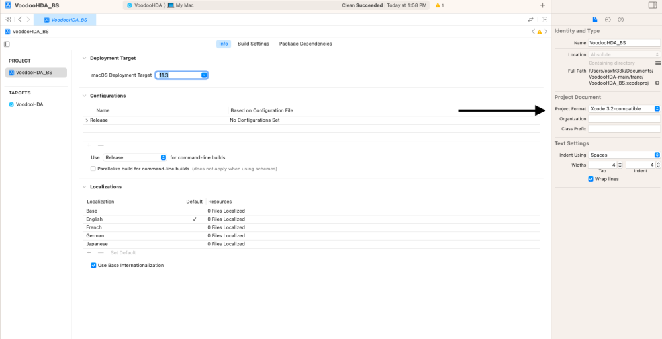Click My Mac destination in toolbar
The image size is (662, 339).
pyautogui.click(x=180, y=5)
